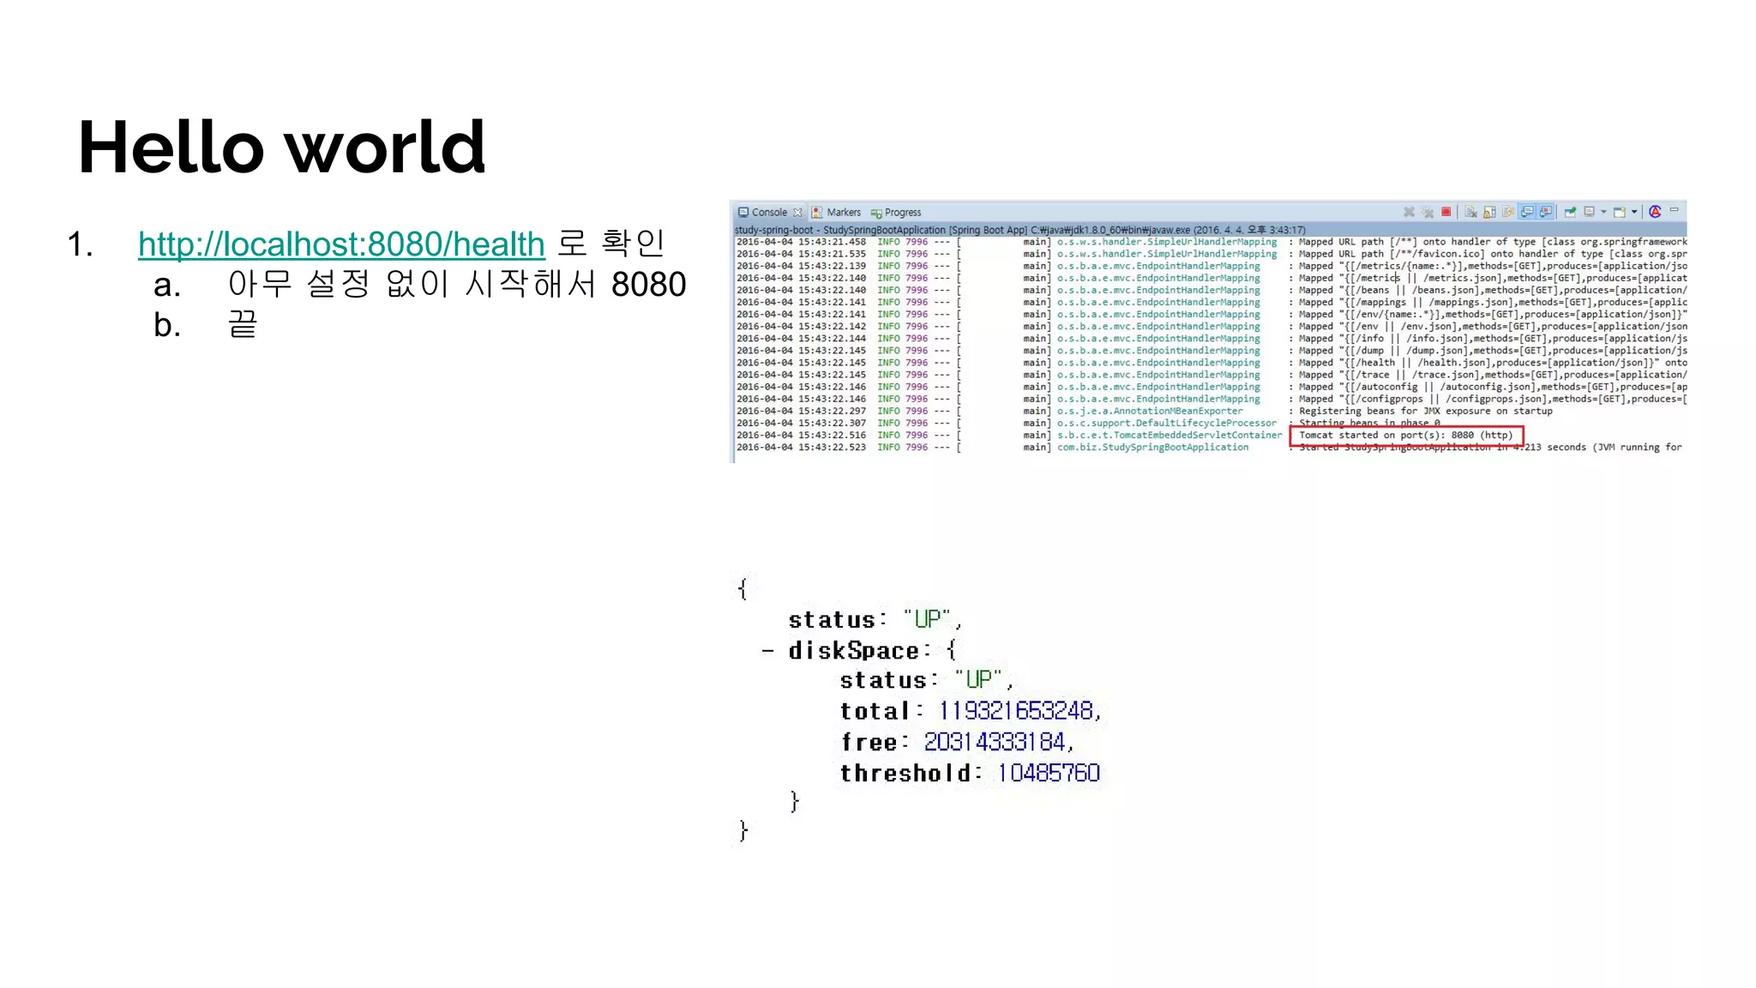Toggle show console on standard error
1756x988 pixels.
1545,212
